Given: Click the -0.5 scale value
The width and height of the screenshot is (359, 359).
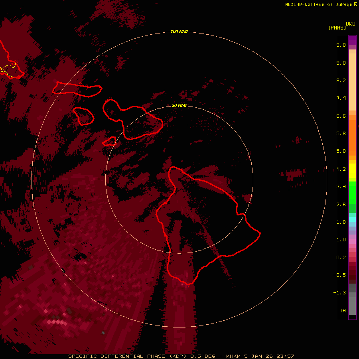Looking at the screenshot, I should [x=339, y=275].
